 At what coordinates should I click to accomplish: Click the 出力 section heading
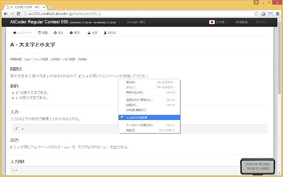14,140
